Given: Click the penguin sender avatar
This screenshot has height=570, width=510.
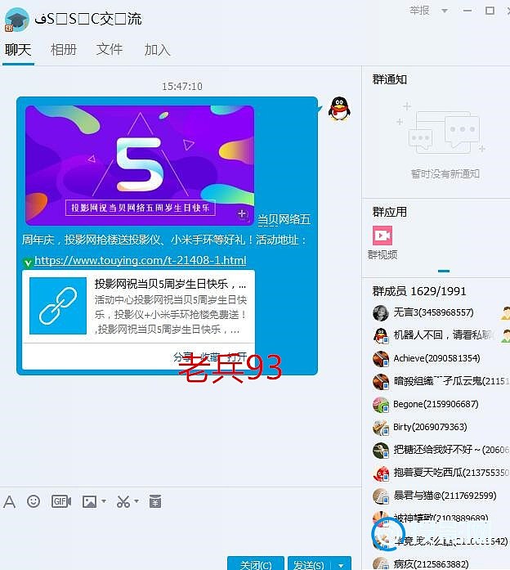Looking at the screenshot, I should pos(339,109).
